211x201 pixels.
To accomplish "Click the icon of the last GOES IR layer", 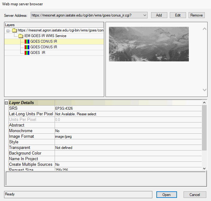I will pyautogui.click(x=27, y=53).
